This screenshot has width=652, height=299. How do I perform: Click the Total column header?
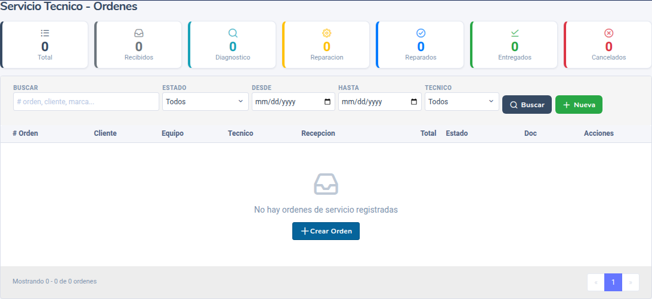point(428,133)
